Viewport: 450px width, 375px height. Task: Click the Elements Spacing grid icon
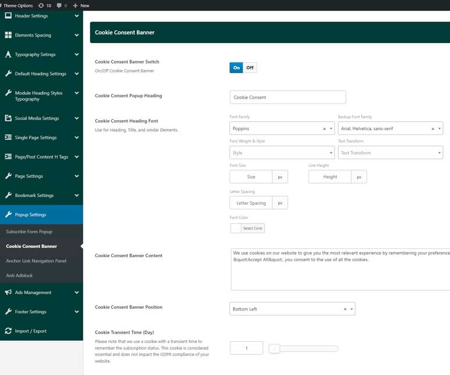[8, 35]
